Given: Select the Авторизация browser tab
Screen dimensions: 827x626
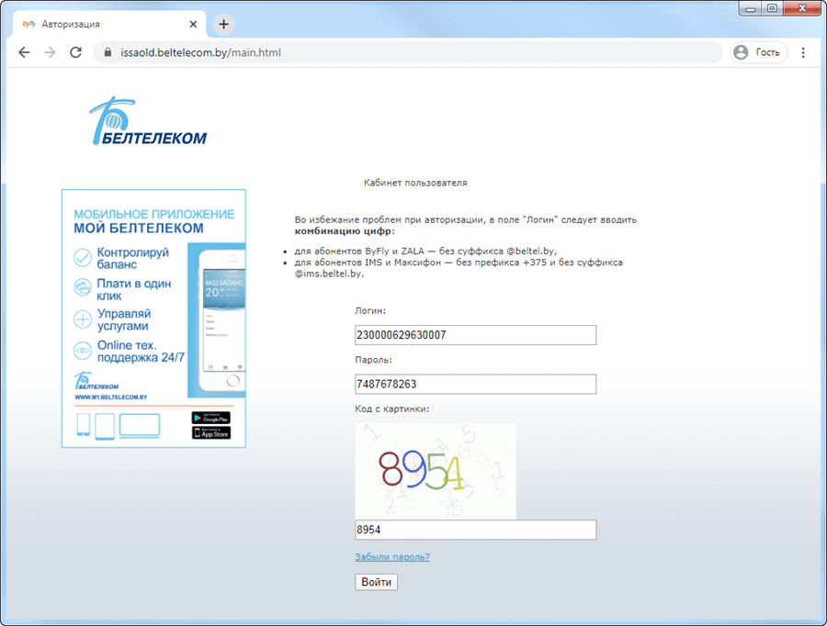Looking at the screenshot, I should pyautogui.click(x=101, y=24).
